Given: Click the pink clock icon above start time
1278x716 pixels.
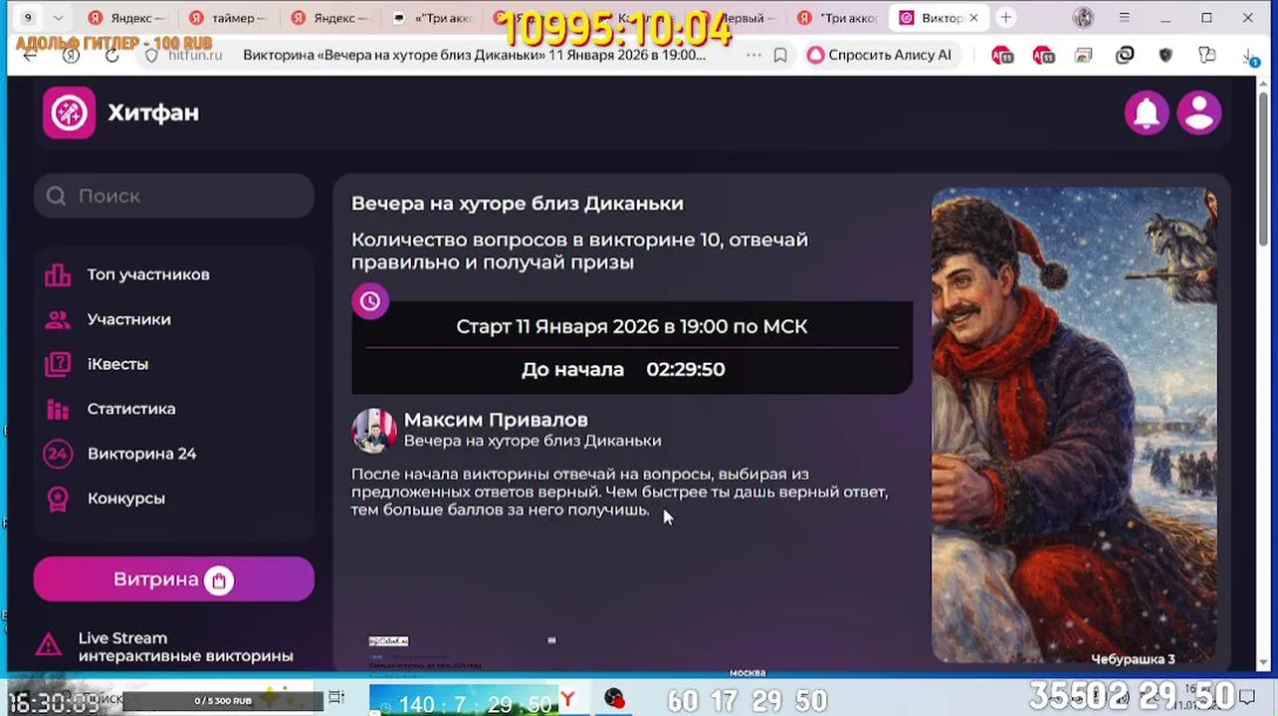Looking at the screenshot, I should click(370, 301).
